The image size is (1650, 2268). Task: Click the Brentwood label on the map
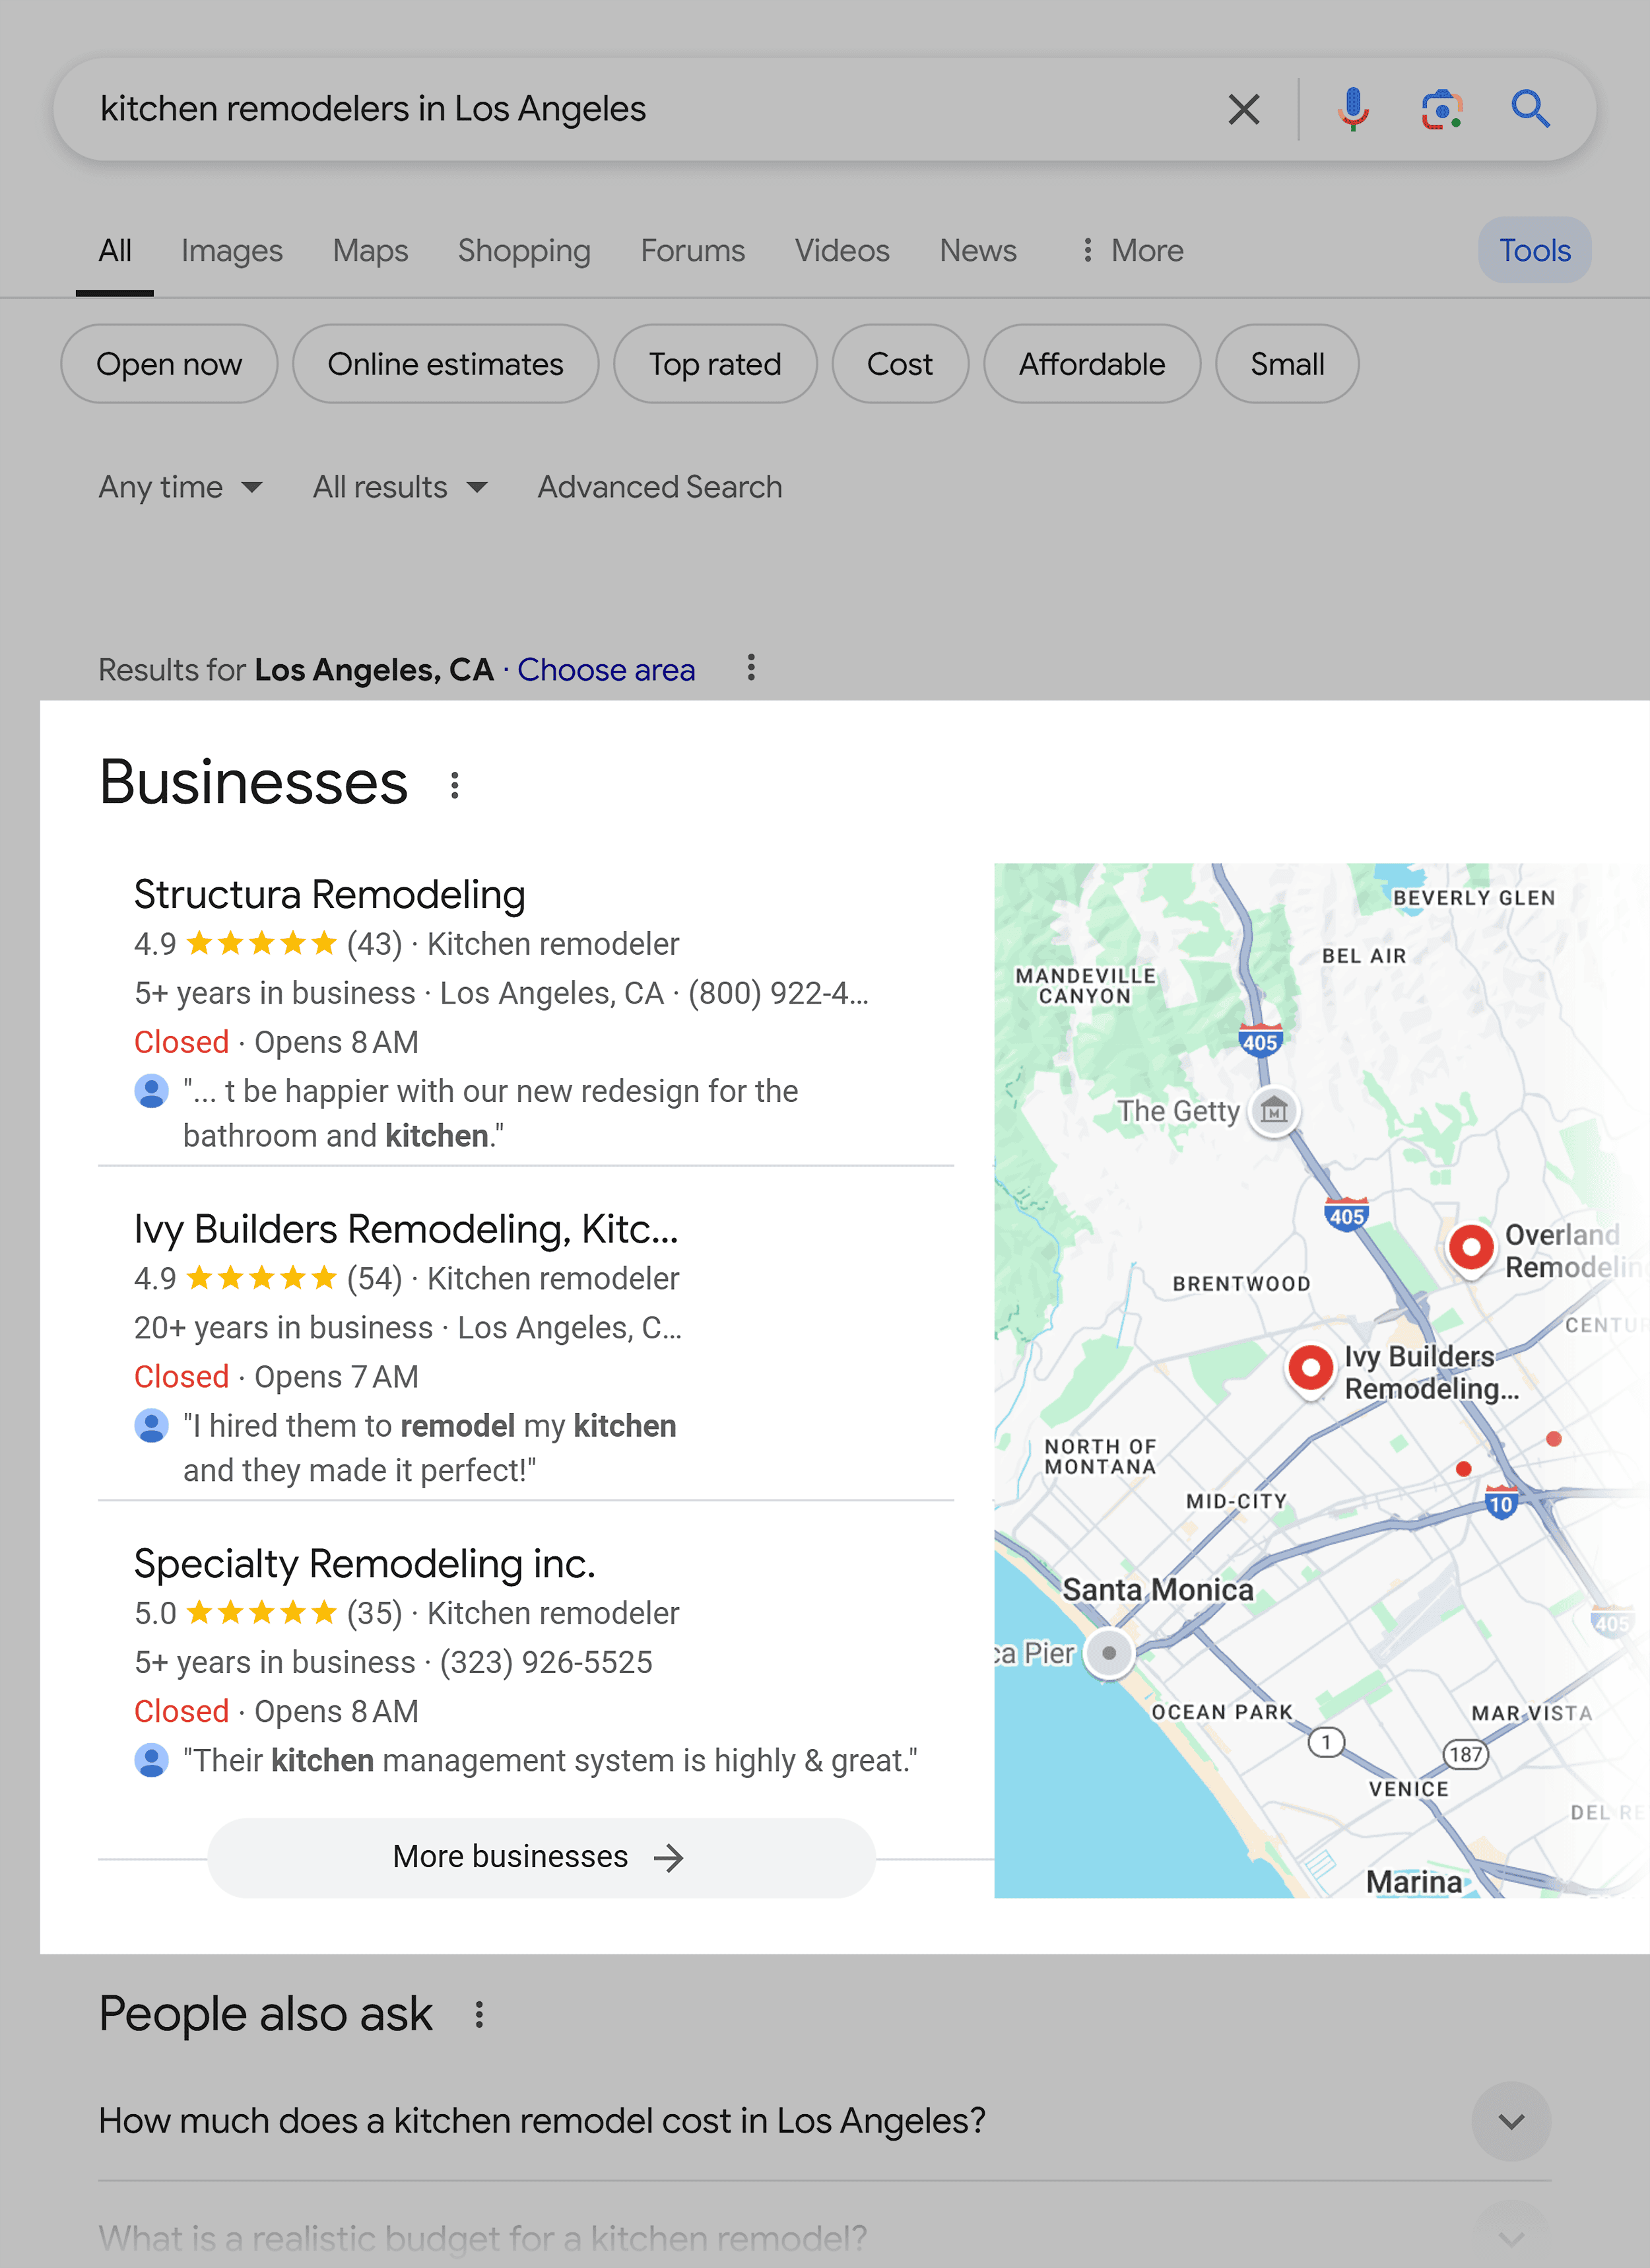click(1241, 1284)
